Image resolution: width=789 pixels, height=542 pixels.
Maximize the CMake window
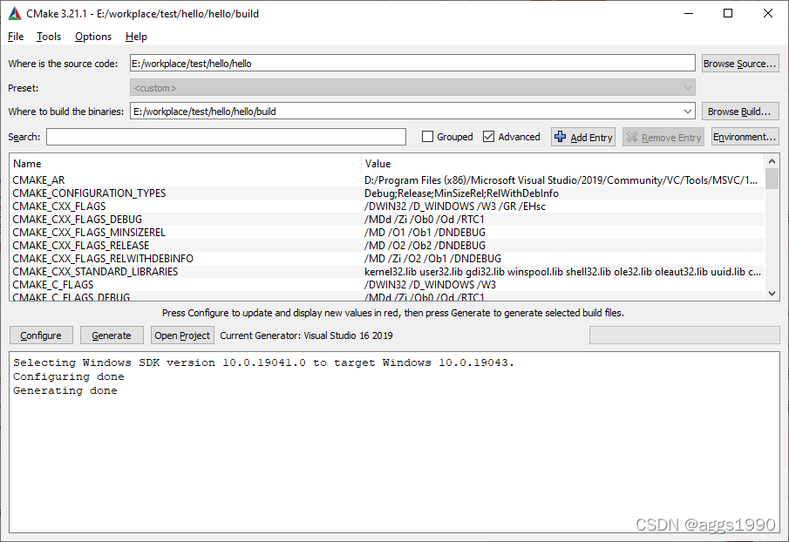click(728, 14)
